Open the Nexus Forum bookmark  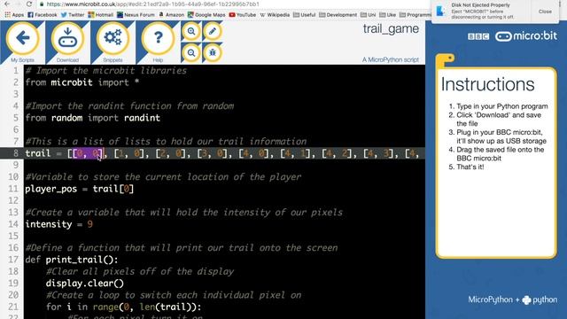[136, 15]
